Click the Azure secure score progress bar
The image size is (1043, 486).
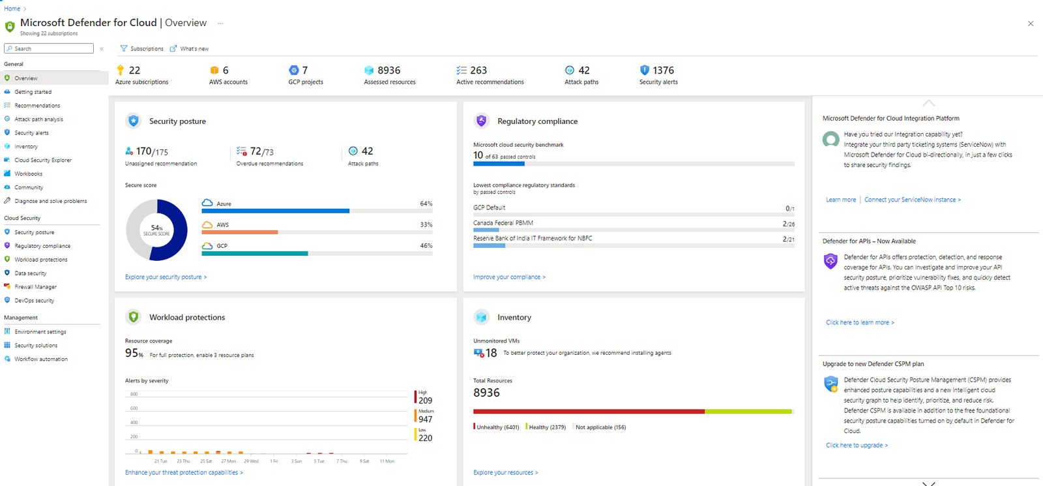click(x=317, y=211)
